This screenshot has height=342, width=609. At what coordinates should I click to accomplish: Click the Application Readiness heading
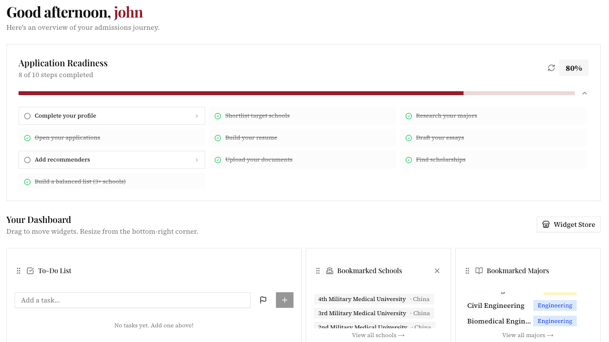63,63
